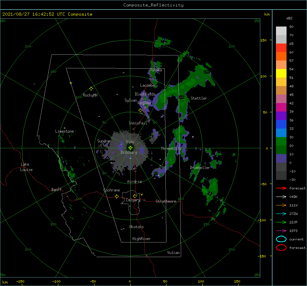
Task: Click the Composite_Reflectivity title text
Action: pos(153,5)
